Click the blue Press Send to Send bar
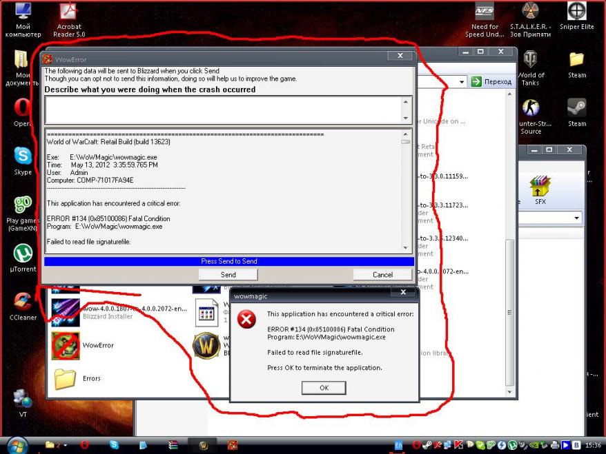Image resolution: width=606 pixels, height=454 pixels. click(x=228, y=261)
